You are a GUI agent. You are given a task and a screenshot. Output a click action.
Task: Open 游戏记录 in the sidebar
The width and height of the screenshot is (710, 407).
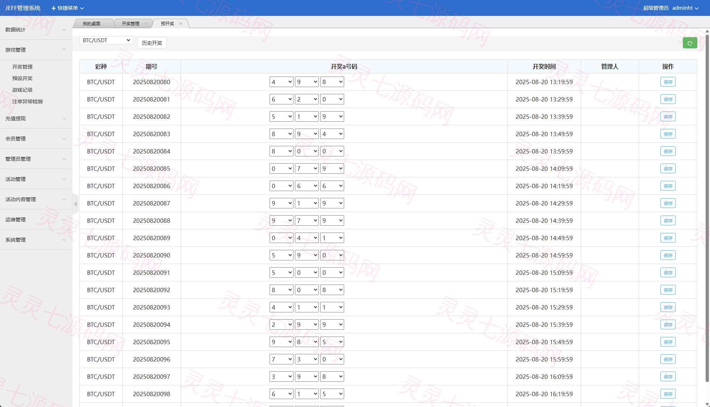coord(22,90)
